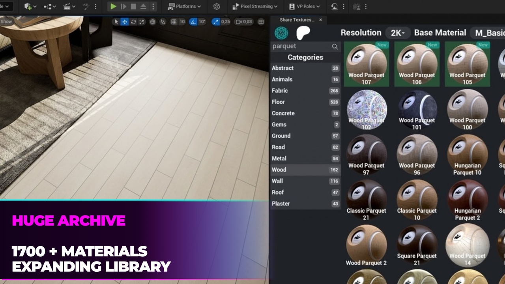
Task: Click the teal Share Textures logo icon
Action: coord(281,33)
